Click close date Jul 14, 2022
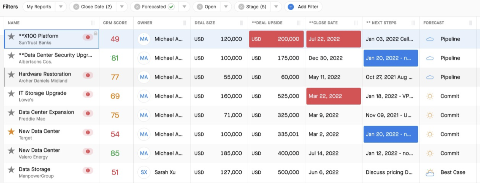Screen dimensions: 480x183 click(324, 153)
